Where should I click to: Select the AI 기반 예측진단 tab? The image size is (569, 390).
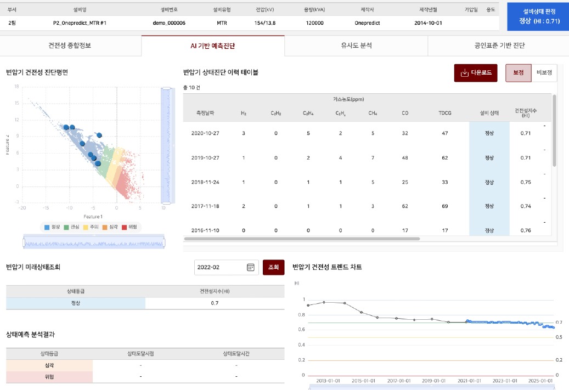(213, 46)
